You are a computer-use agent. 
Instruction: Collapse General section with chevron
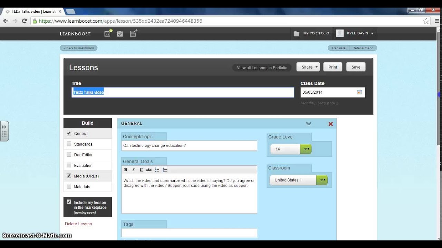(x=309, y=124)
